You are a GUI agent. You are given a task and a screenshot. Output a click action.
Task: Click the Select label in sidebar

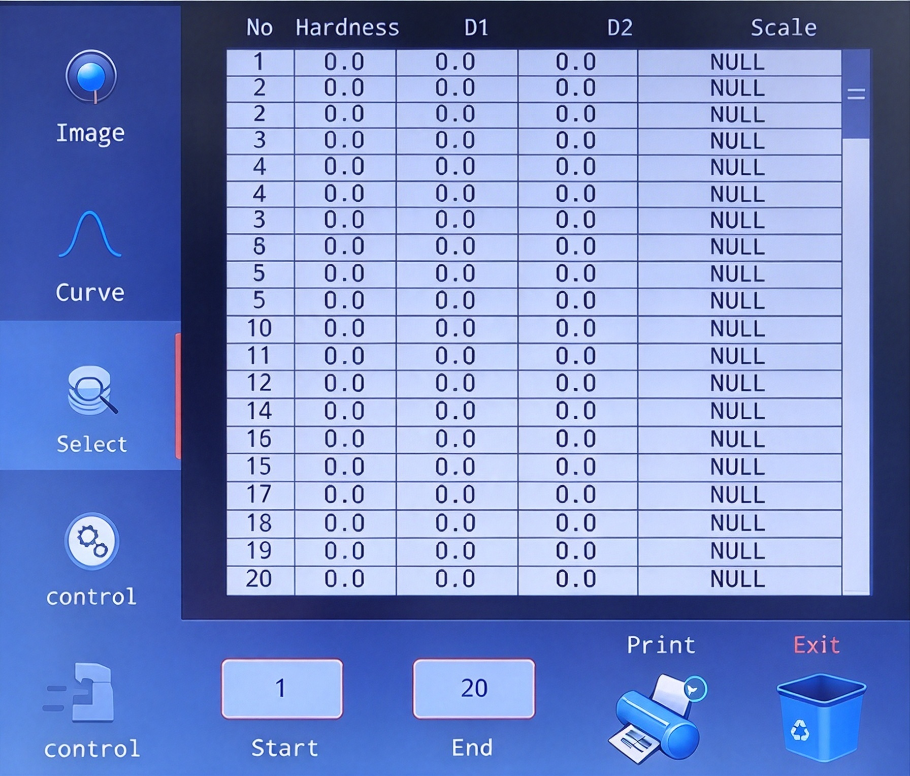(92, 444)
